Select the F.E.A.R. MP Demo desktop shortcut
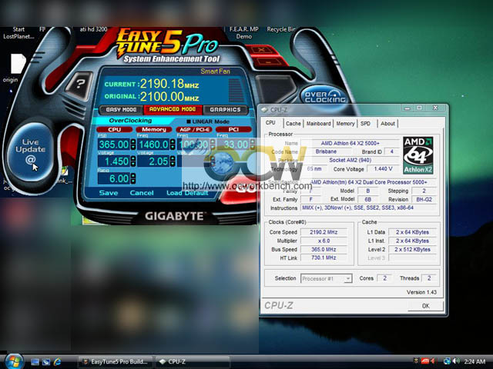Viewport: 493px width, 369px height. 244,32
